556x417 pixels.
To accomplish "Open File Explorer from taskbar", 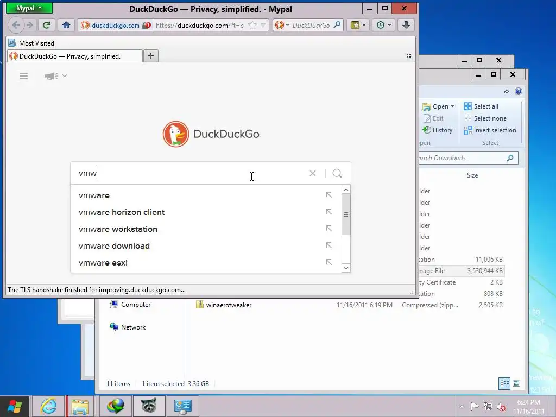I will tap(80, 406).
